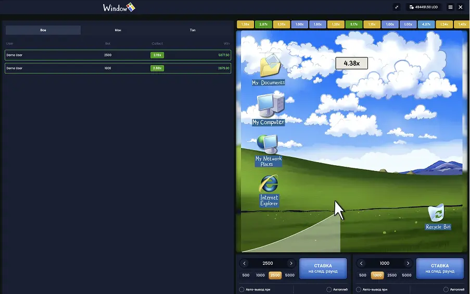Click the Internet Explorer icon

[x=269, y=183]
